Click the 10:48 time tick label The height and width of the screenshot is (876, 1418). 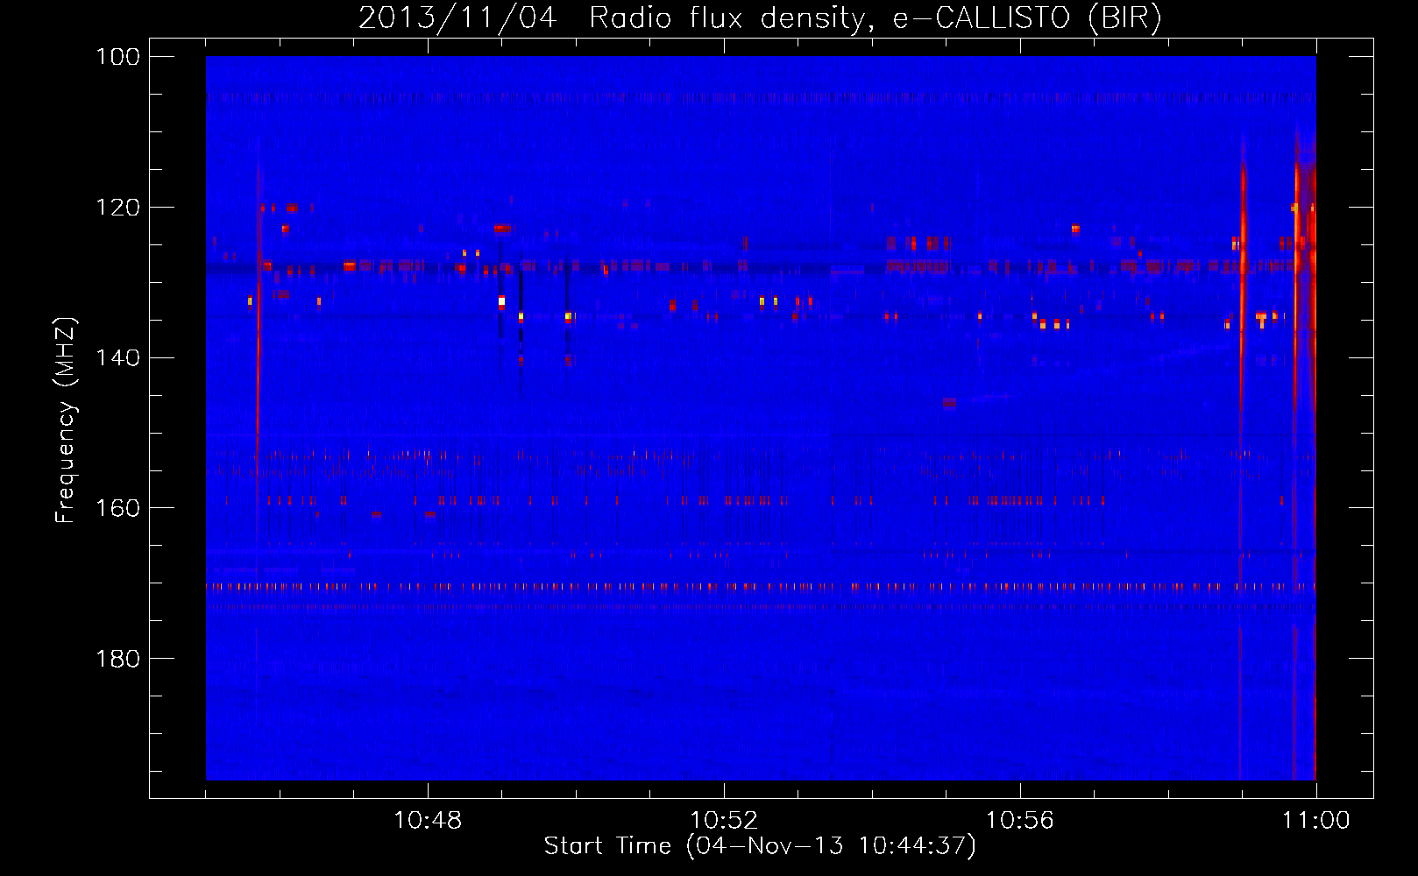coord(428,821)
